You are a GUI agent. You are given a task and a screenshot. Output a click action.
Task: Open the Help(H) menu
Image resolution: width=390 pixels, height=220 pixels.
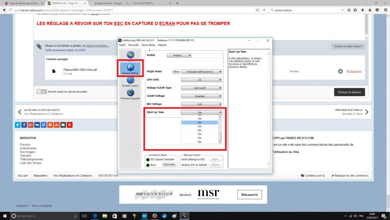pos(162,45)
